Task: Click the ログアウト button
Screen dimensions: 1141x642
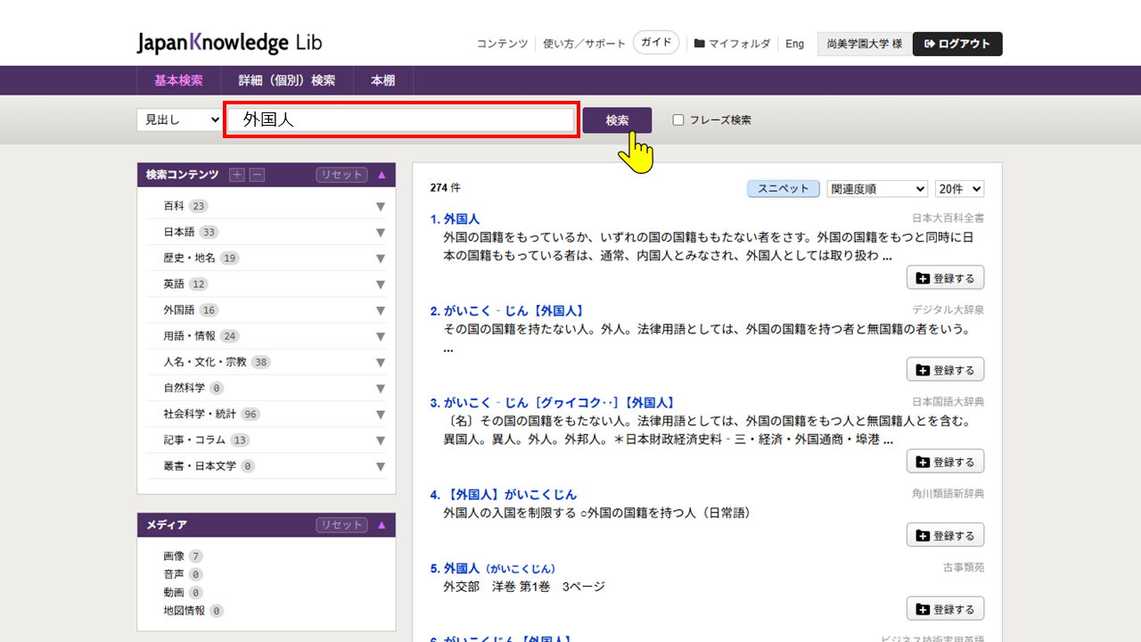Action: click(957, 44)
